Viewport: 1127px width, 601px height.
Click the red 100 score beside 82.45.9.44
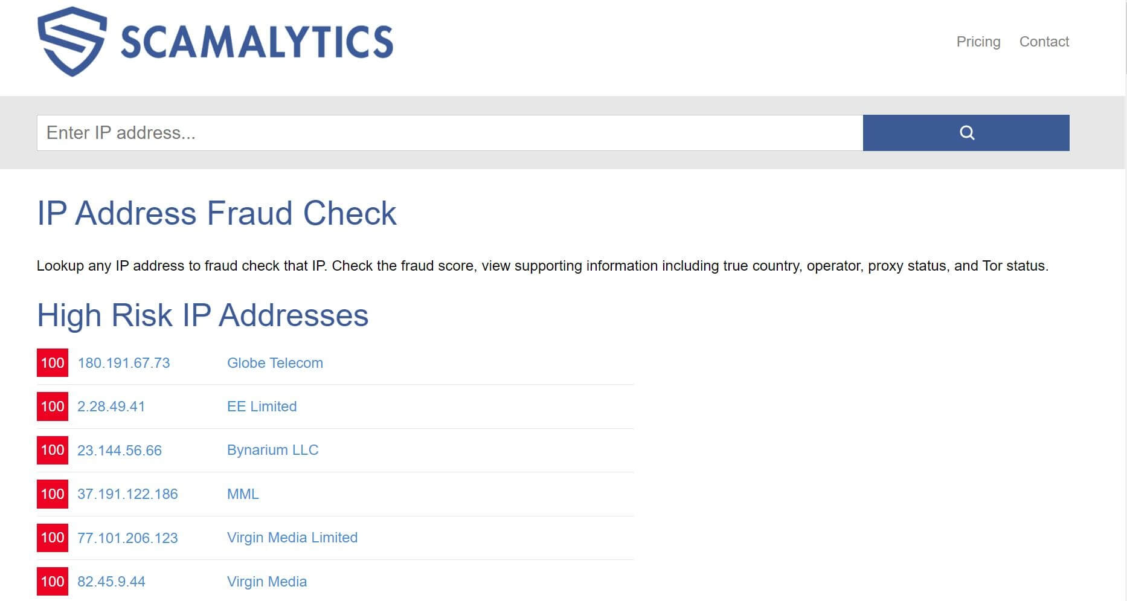53,582
